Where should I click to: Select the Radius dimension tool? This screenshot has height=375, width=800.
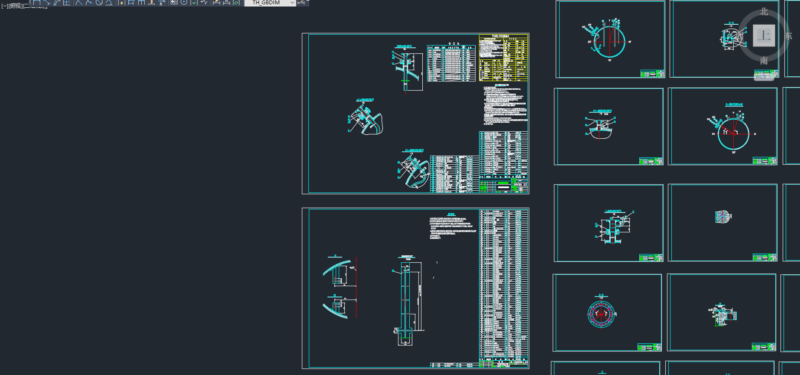(79, 2)
